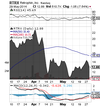Click the 0.286 MACD histogram tag
100x107 pixels.
click(95, 93)
